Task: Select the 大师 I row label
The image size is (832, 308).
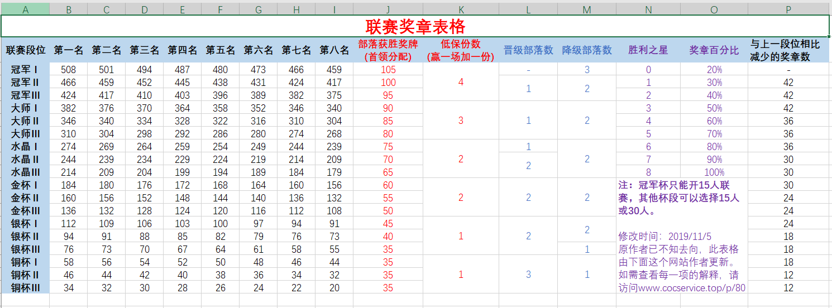Action: (25, 108)
